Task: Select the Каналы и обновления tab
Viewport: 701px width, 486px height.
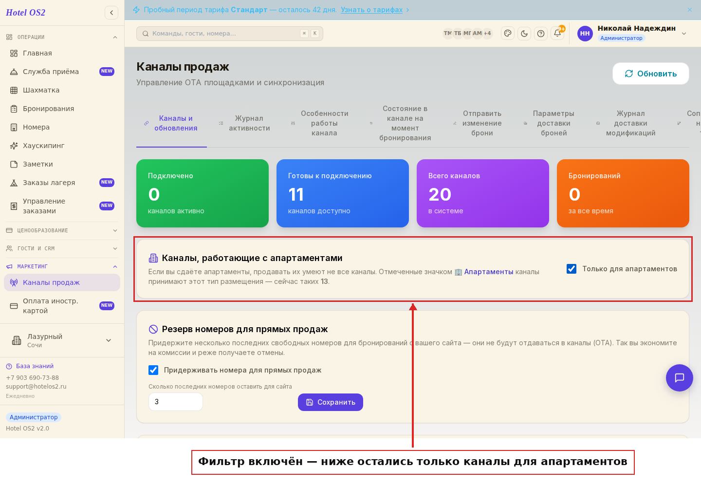Action: pos(171,123)
